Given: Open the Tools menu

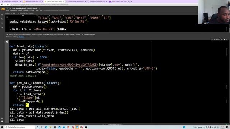Looking at the screenshot, I should click(37, 11).
